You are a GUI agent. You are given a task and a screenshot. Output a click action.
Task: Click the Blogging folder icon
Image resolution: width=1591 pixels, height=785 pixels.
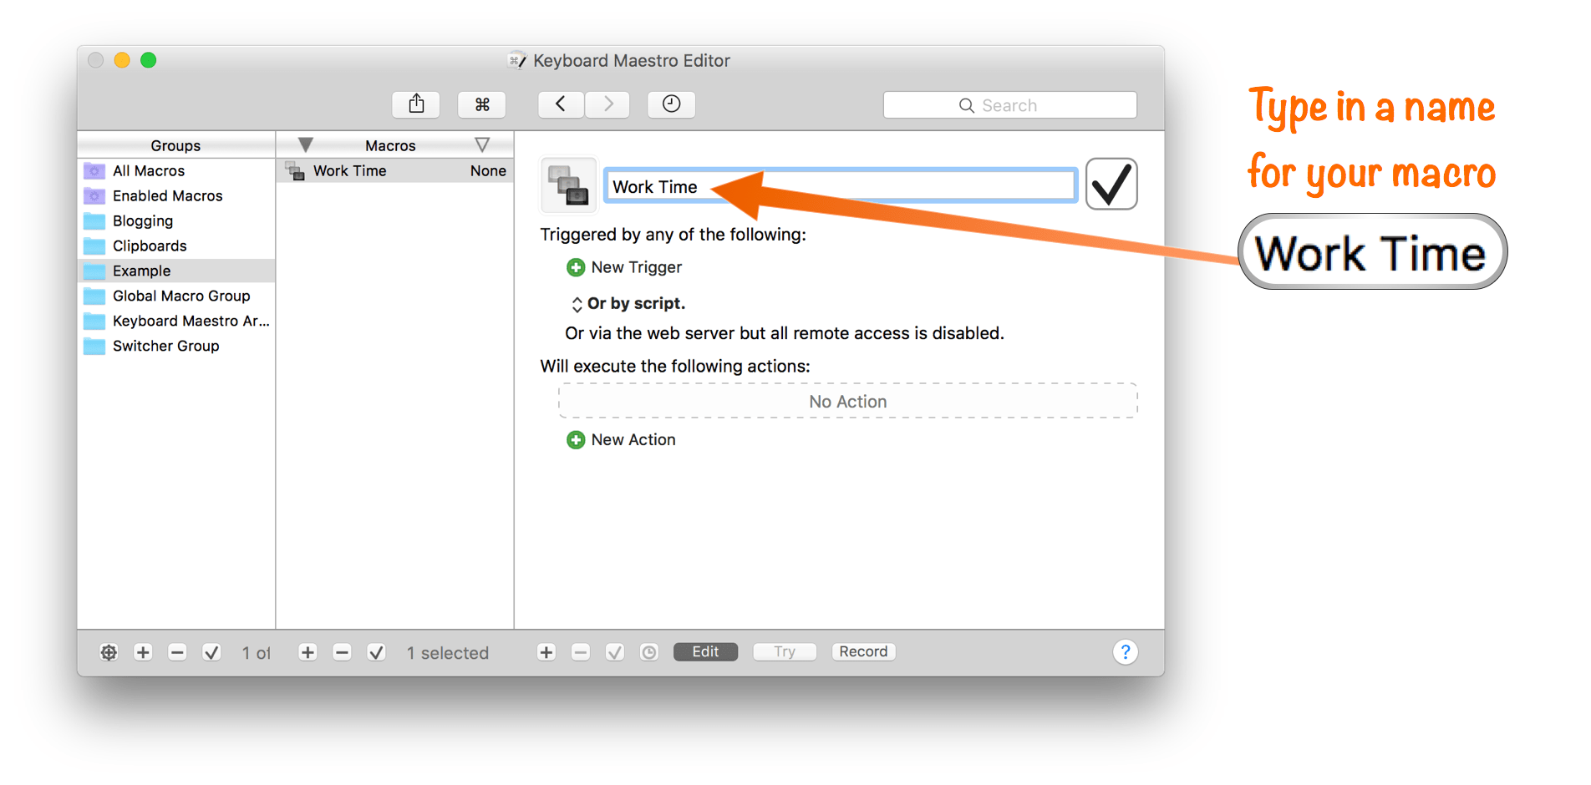[94, 220]
